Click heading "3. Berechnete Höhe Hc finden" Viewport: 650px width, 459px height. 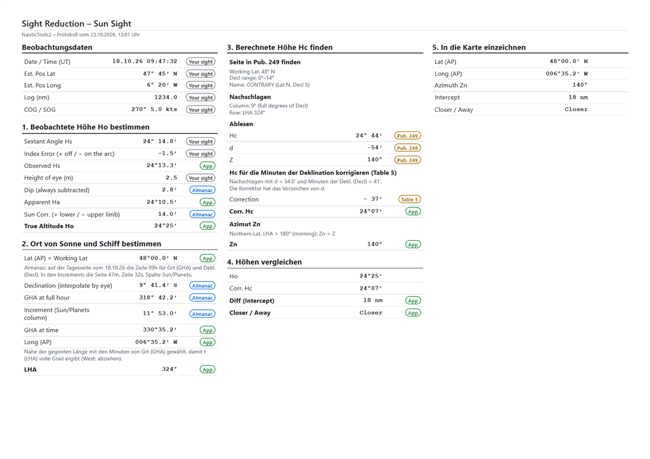280,48
